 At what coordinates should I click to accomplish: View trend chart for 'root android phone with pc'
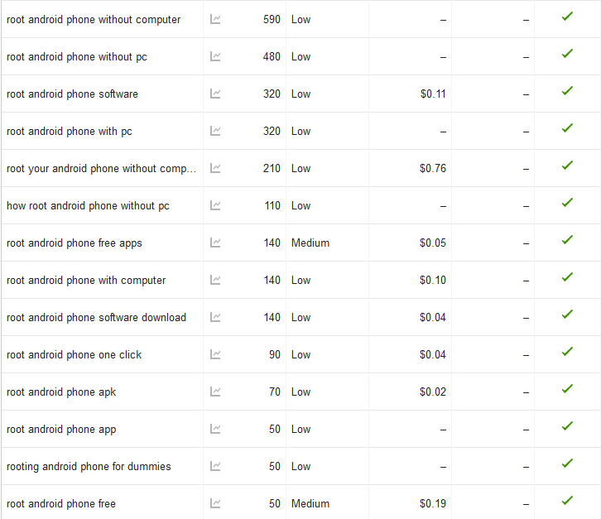click(215, 131)
